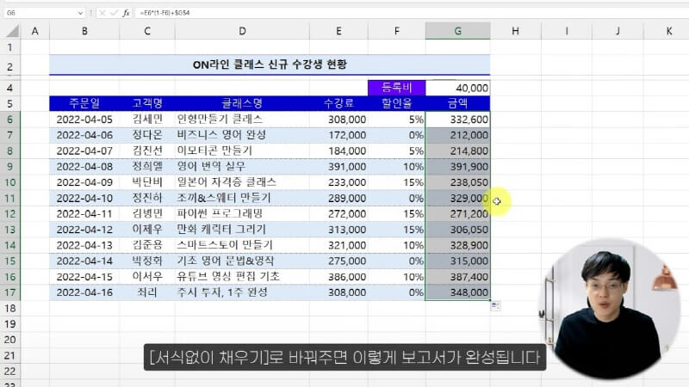Click the Name Box showing G6
The image size is (689, 387).
pos(40,13)
